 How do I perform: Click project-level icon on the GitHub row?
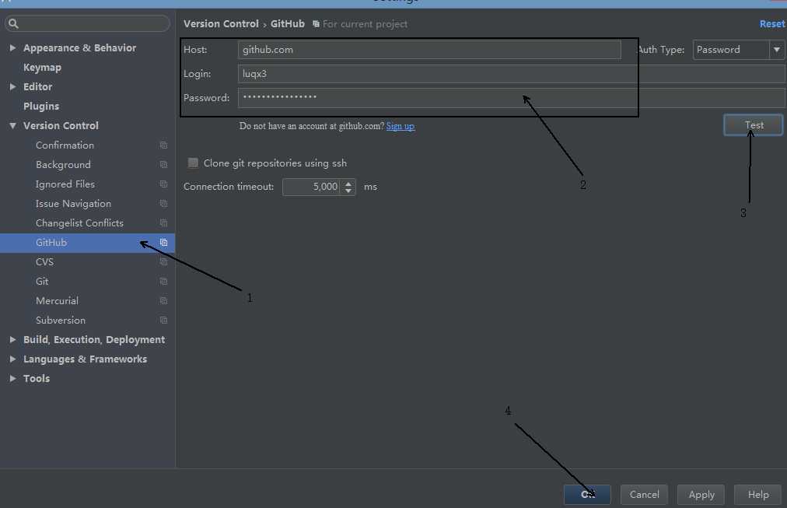pyautogui.click(x=163, y=243)
